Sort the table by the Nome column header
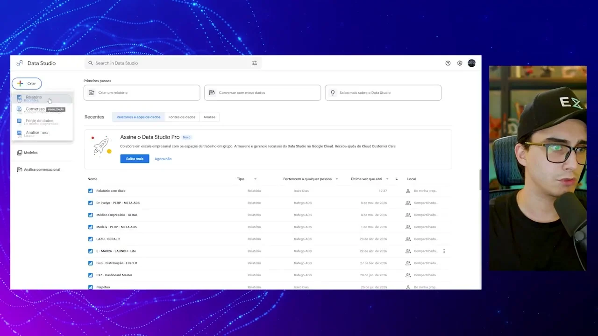 tap(93, 179)
